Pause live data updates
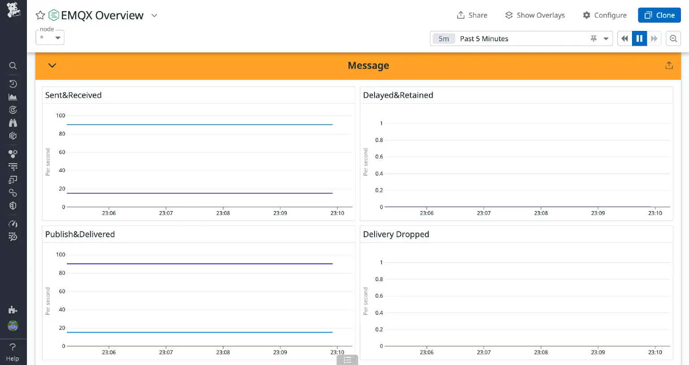Screen dimensions: 689x365 (x=639, y=38)
